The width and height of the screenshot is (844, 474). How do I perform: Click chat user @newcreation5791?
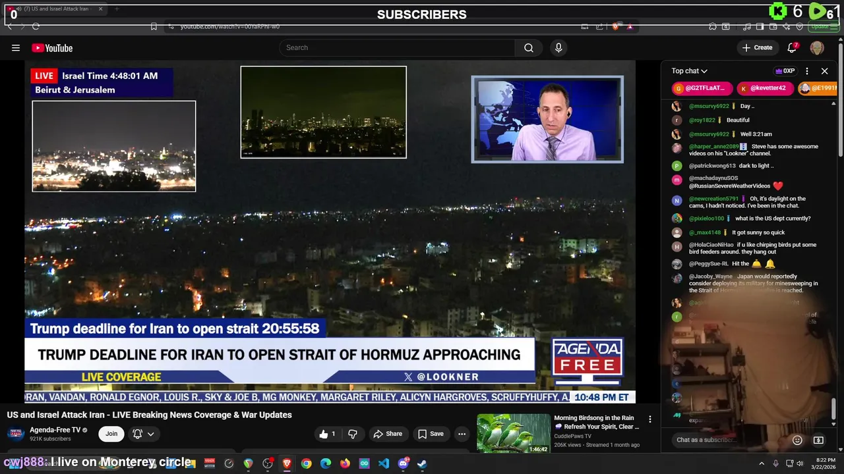click(713, 199)
